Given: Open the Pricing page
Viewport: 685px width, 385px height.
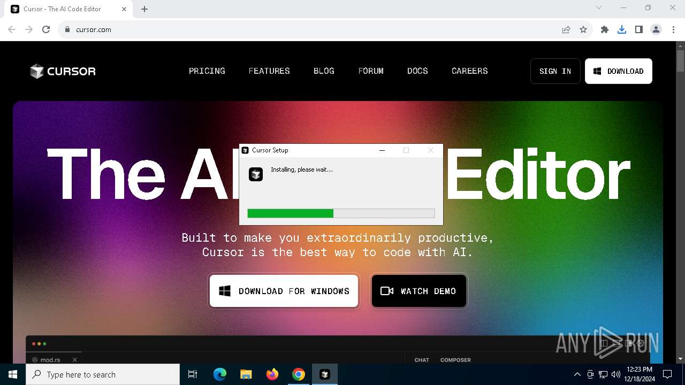Looking at the screenshot, I should tap(207, 71).
